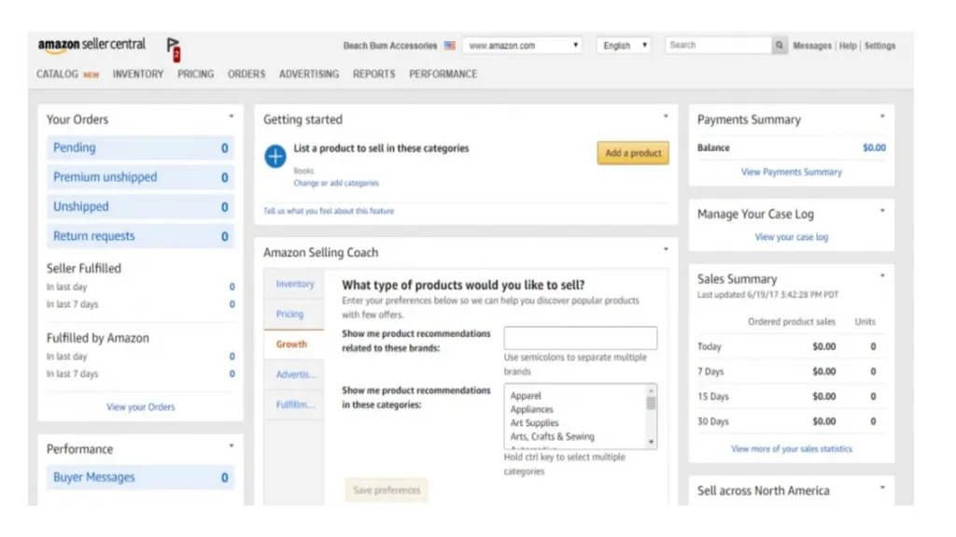Open the Settings link
The image size is (956, 537).
pyautogui.click(x=879, y=46)
